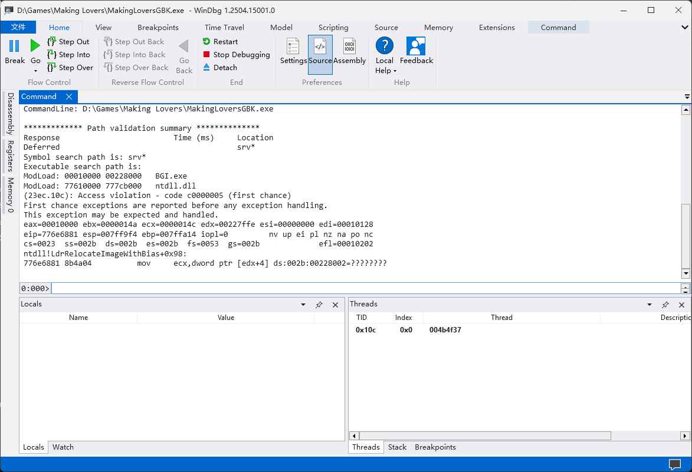
Task: Click the Break pause icon
Action: [14, 46]
